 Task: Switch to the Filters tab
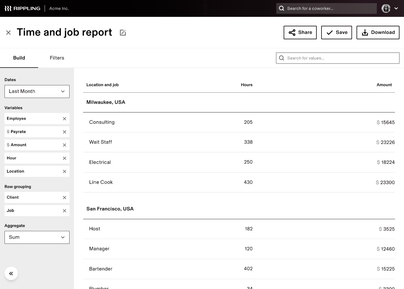[x=57, y=58]
